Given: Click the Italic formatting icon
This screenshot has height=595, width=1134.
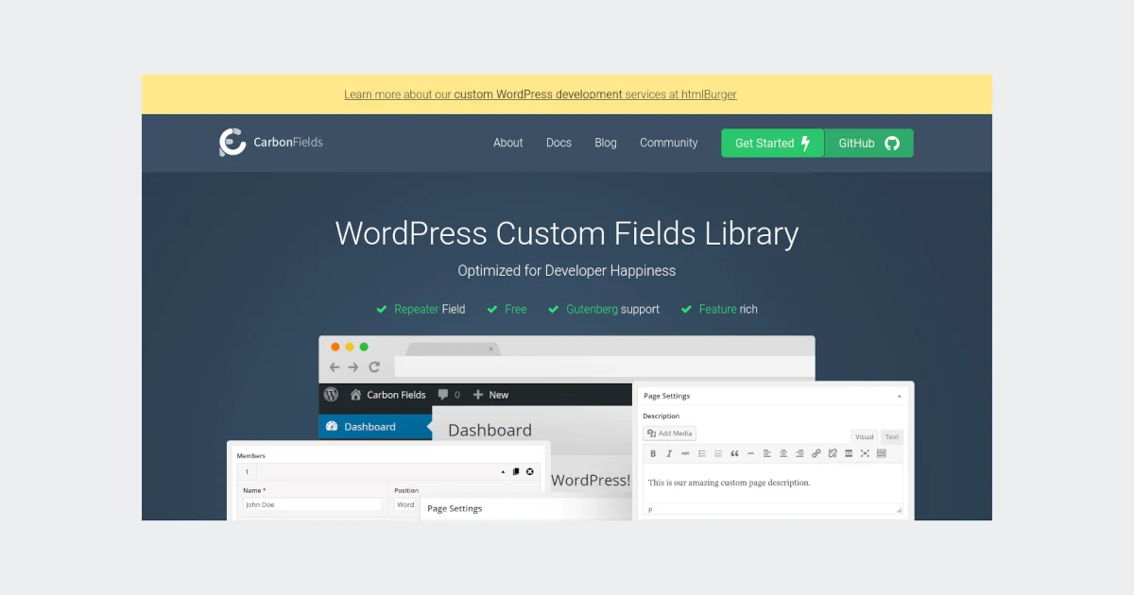Looking at the screenshot, I should coord(669,454).
